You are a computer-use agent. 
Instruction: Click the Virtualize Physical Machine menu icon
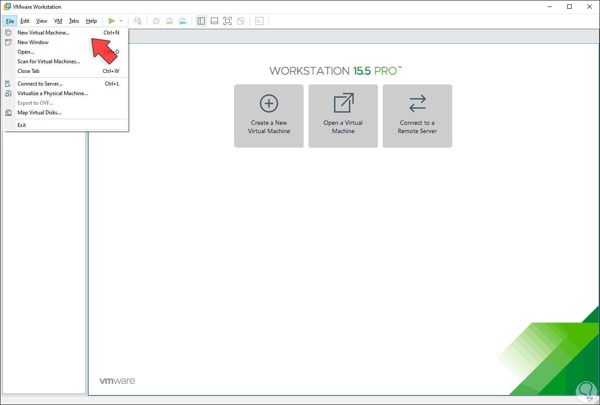pos(8,93)
